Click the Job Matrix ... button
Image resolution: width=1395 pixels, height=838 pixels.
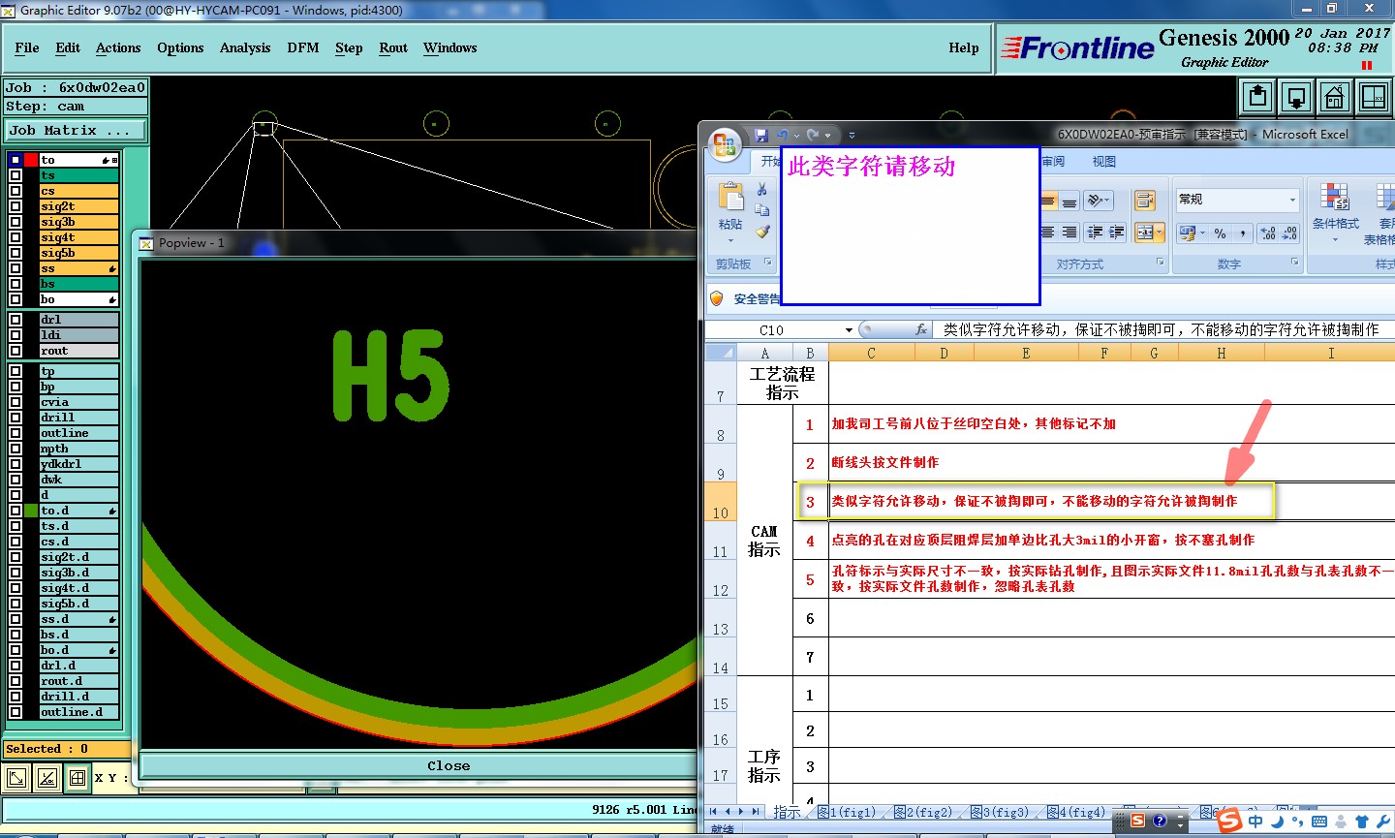[x=75, y=130]
